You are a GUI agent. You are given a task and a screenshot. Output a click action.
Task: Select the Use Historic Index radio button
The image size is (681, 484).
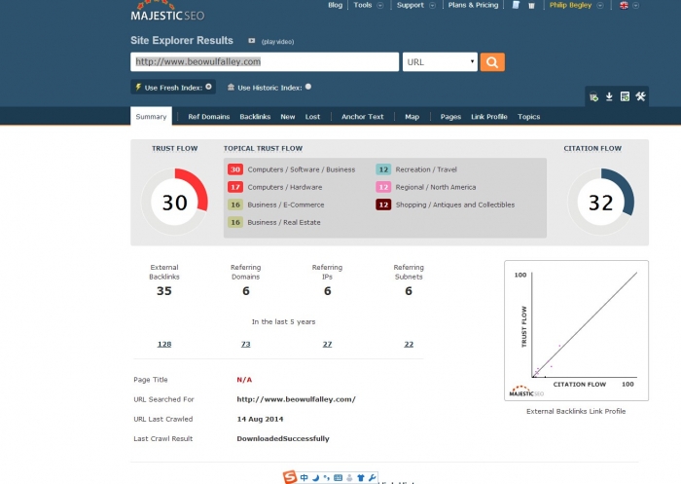308,87
